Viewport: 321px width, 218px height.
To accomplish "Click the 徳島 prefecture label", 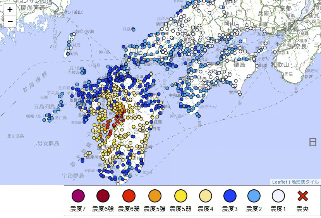I will point(240,65).
